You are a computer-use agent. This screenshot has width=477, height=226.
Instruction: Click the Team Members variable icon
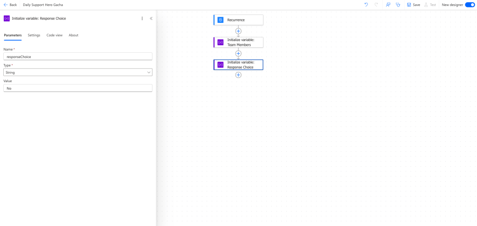221,42
